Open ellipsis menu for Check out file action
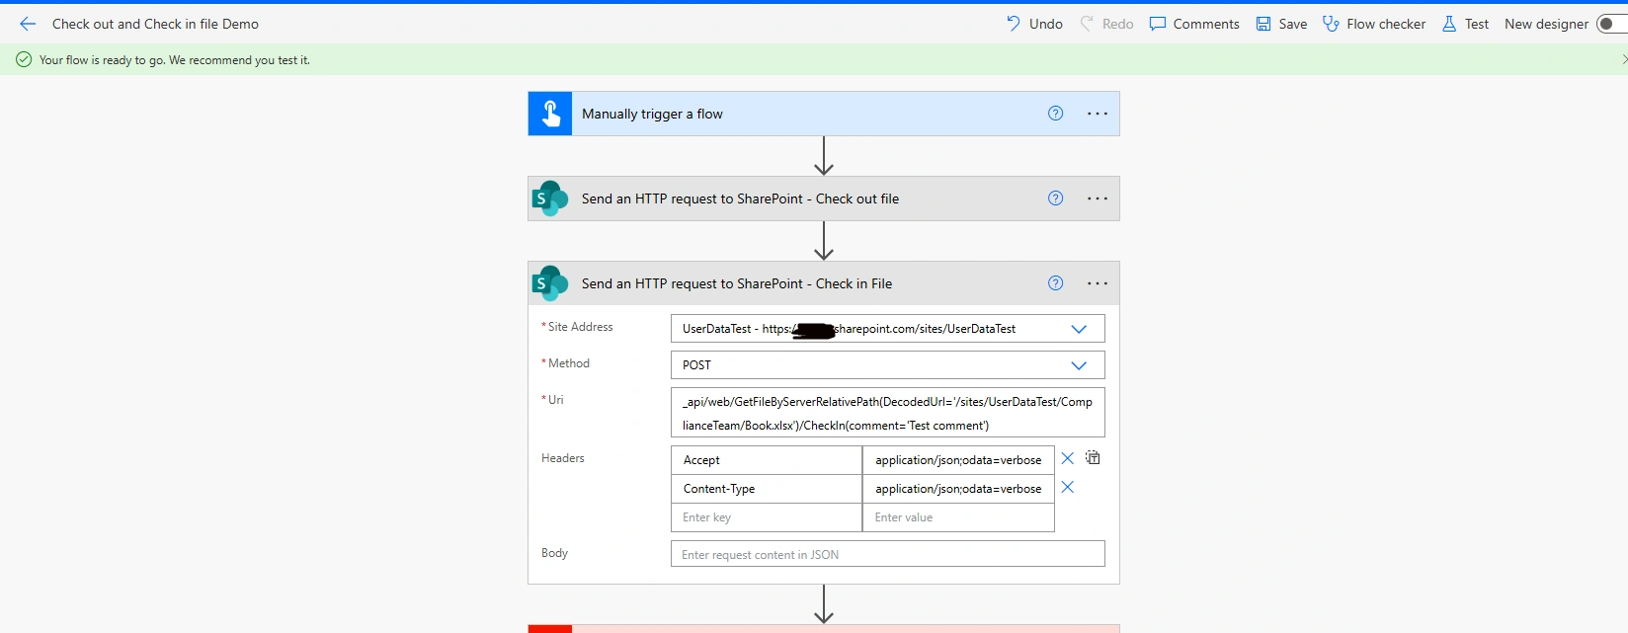Image resolution: width=1628 pixels, height=633 pixels. (x=1098, y=198)
